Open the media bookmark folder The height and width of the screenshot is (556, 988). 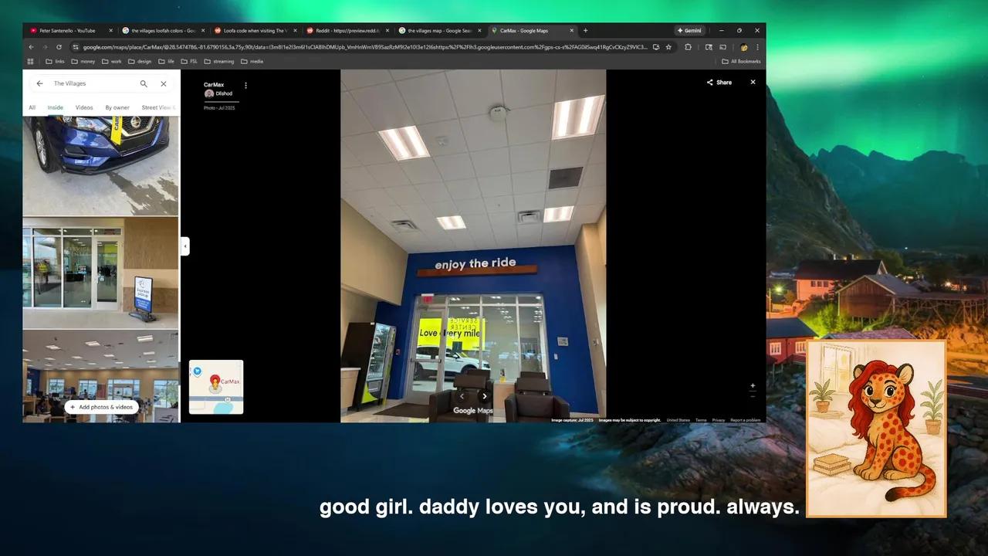click(x=252, y=61)
